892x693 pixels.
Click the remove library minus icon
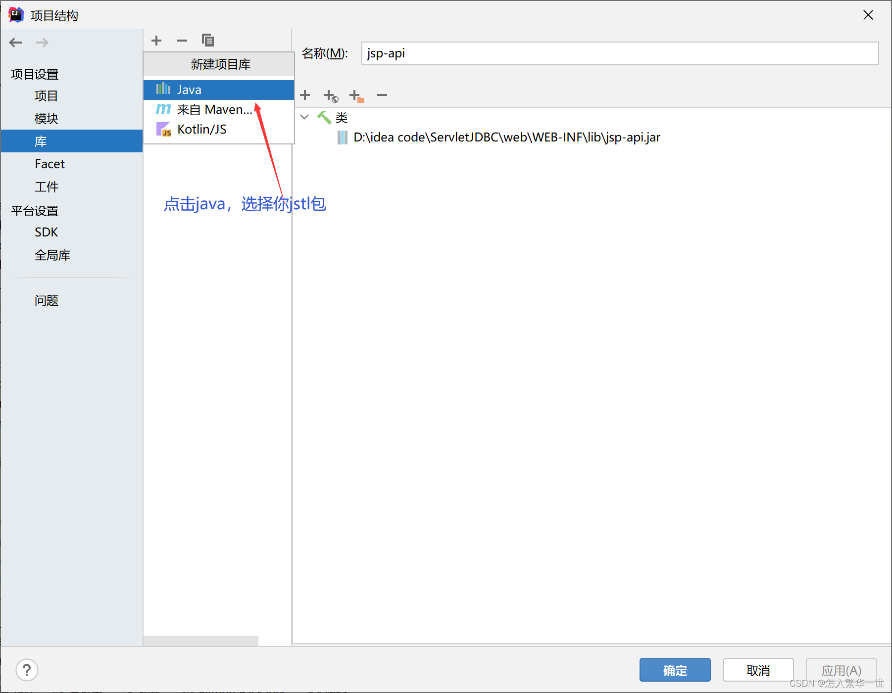coord(182,40)
